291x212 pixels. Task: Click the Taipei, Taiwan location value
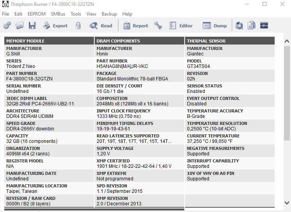tap(22, 191)
